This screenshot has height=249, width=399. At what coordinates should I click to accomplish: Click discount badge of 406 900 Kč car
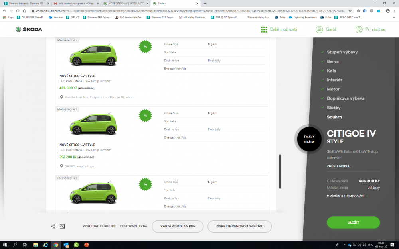[145, 47]
